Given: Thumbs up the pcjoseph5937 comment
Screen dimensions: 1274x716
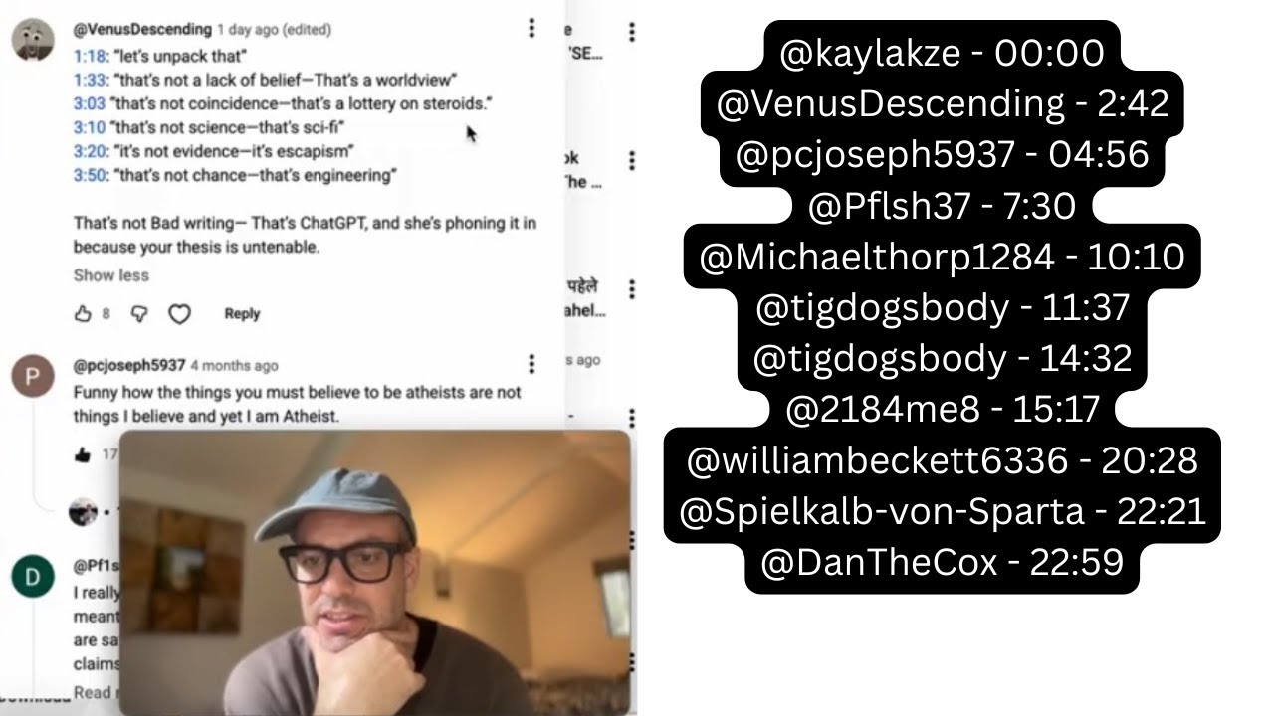Looking at the screenshot, I should 83,454.
